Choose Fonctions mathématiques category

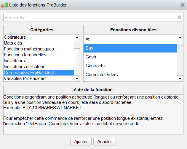29,49
